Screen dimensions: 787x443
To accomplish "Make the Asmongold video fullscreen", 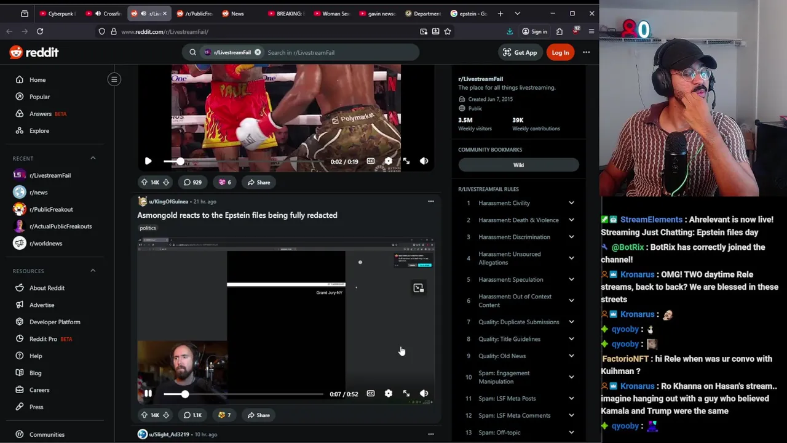I will pos(406,394).
